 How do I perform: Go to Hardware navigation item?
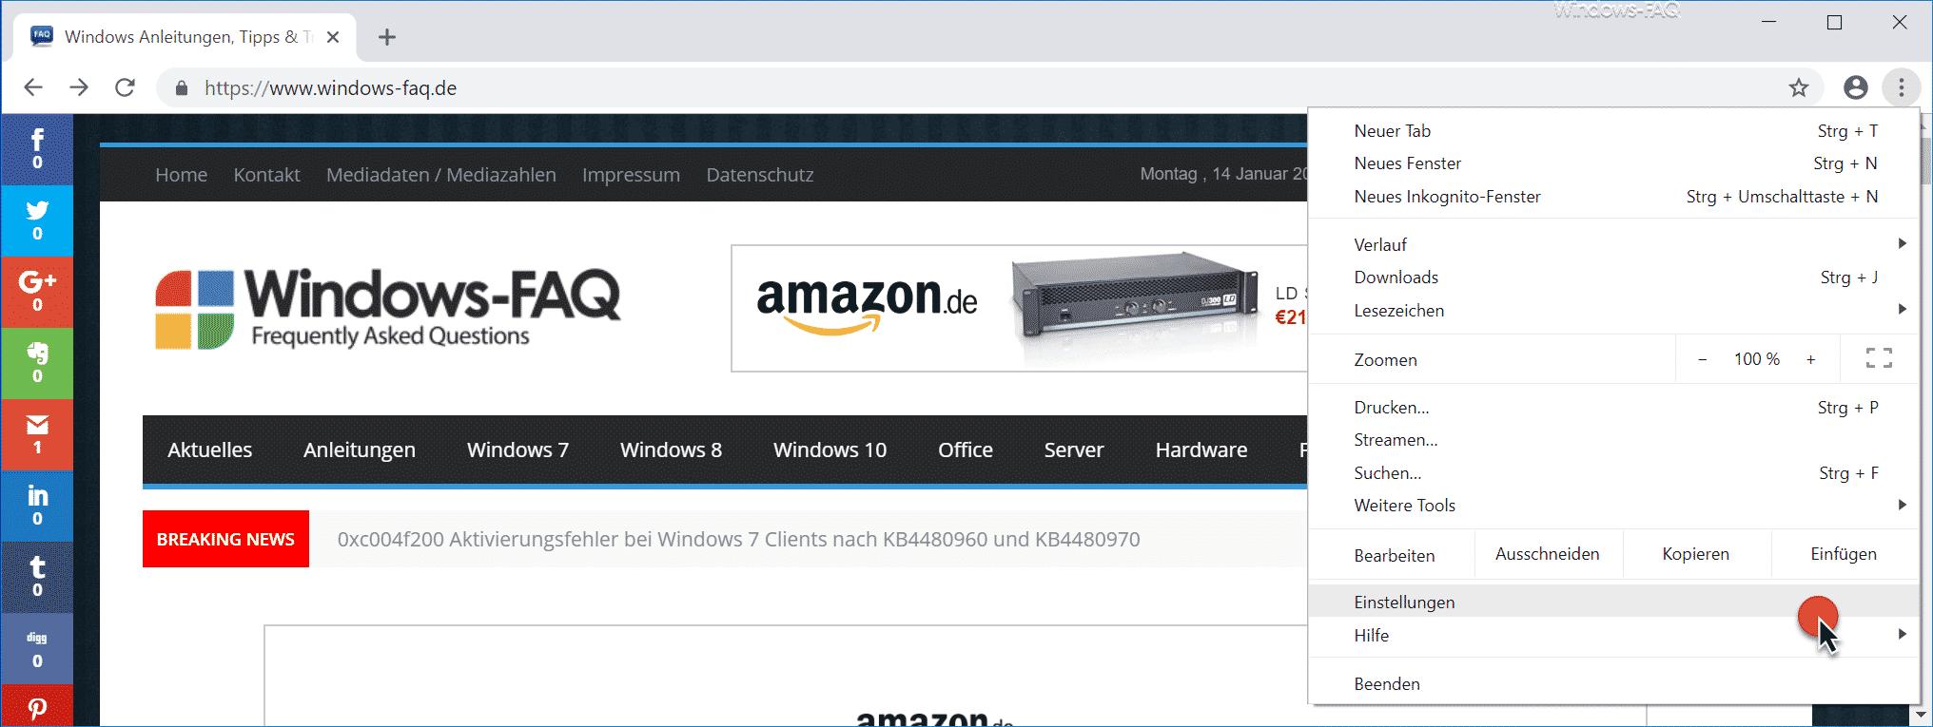point(1201,450)
